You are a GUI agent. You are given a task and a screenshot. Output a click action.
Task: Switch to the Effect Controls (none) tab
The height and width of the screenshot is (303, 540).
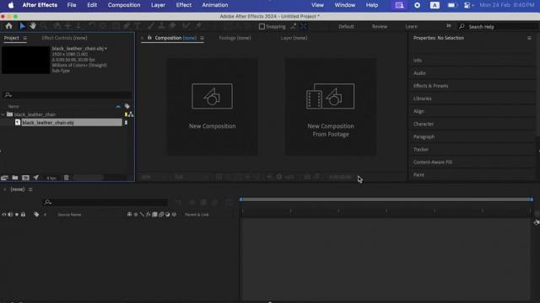click(64, 38)
